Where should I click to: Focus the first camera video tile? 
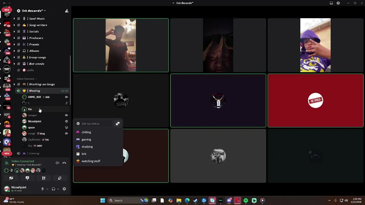[x=121, y=45]
